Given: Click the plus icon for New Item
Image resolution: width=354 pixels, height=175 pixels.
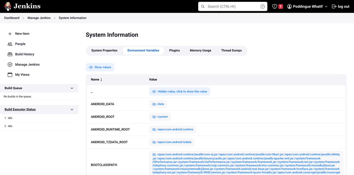Looking at the screenshot, I should click(10, 34).
